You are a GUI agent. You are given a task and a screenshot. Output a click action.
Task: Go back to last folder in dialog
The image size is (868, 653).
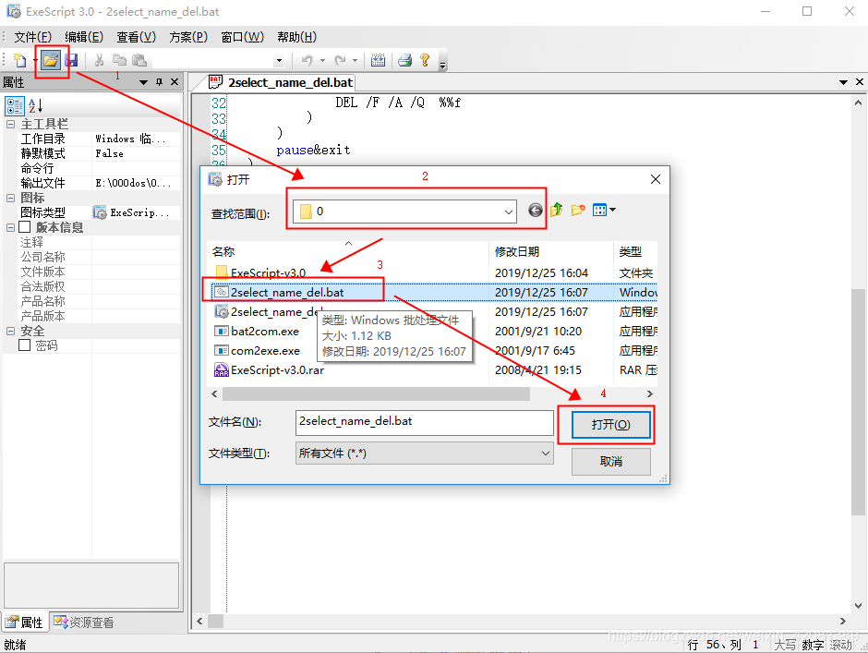535,210
